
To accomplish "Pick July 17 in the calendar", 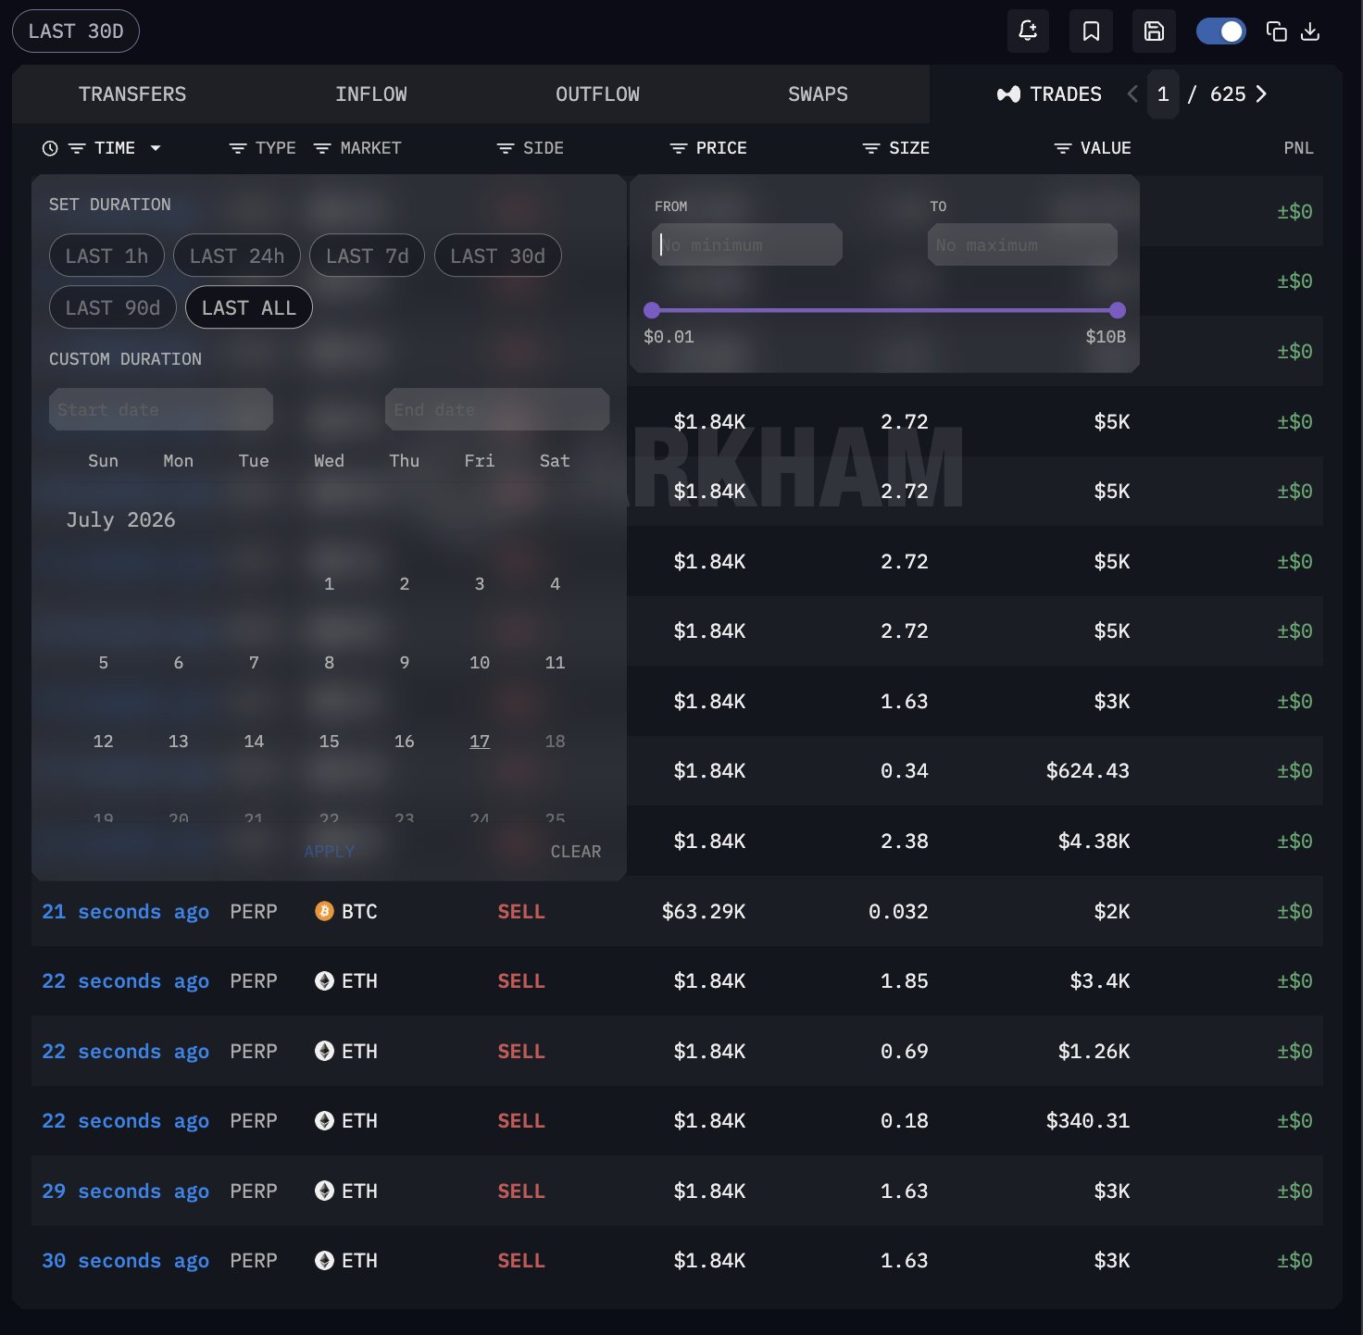I will [480, 742].
